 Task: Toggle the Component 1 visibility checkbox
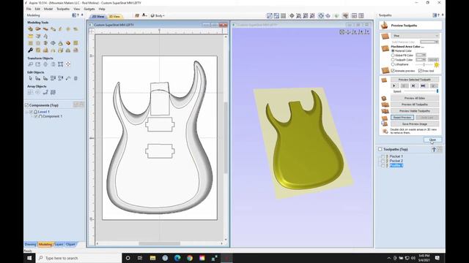(x=36, y=116)
